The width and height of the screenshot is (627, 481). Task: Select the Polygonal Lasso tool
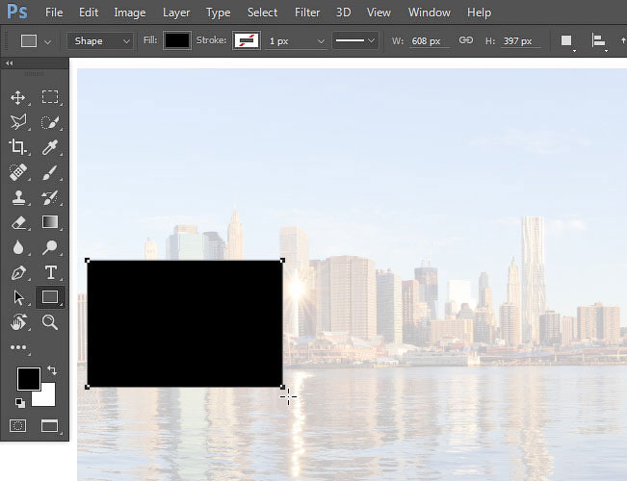tap(18, 122)
